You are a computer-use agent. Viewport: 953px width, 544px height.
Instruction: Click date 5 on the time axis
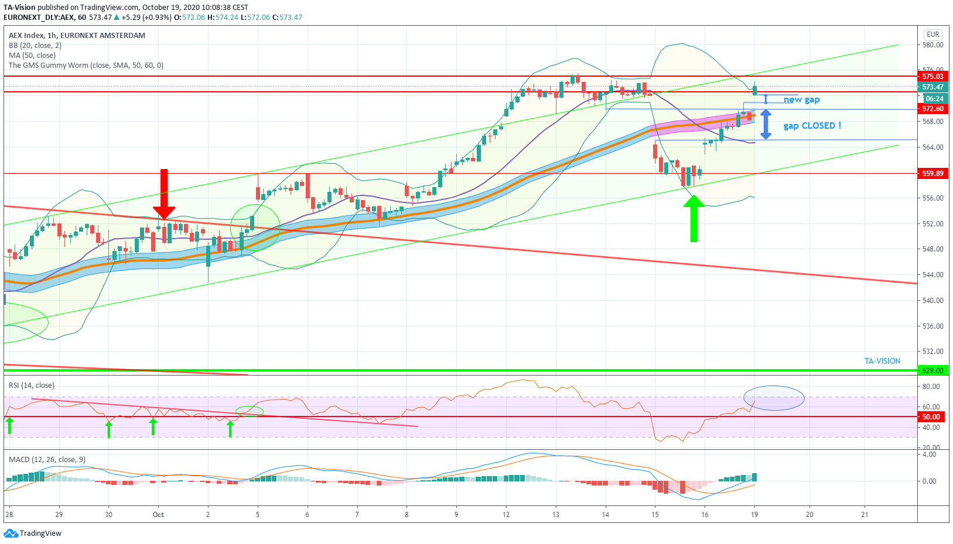[x=257, y=515]
